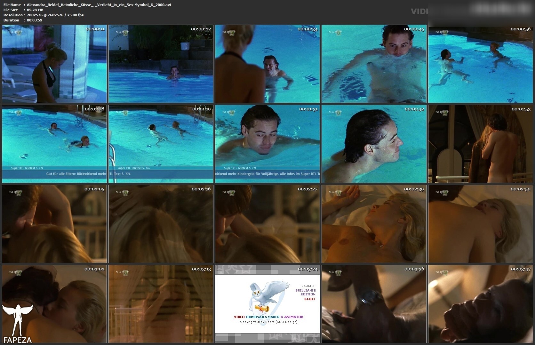Pick the frame marked 00:00:45

pos(374,64)
